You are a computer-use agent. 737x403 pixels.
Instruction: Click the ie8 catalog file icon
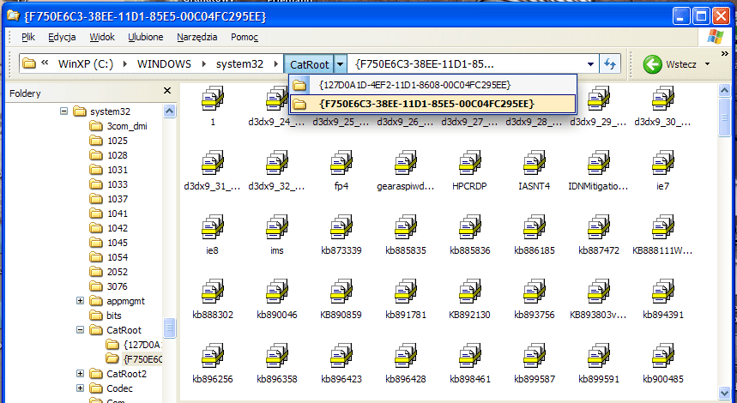pyautogui.click(x=212, y=226)
